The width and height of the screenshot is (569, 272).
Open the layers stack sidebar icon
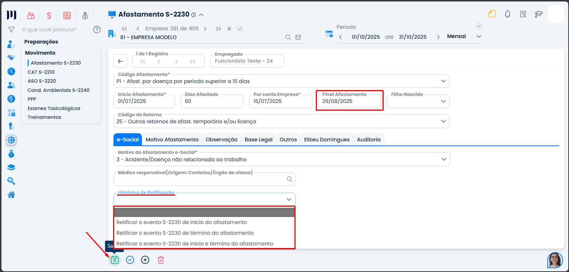[x=11, y=167]
